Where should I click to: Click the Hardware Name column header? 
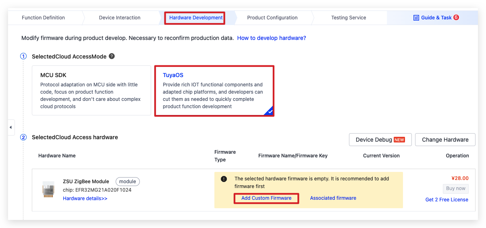pos(57,156)
